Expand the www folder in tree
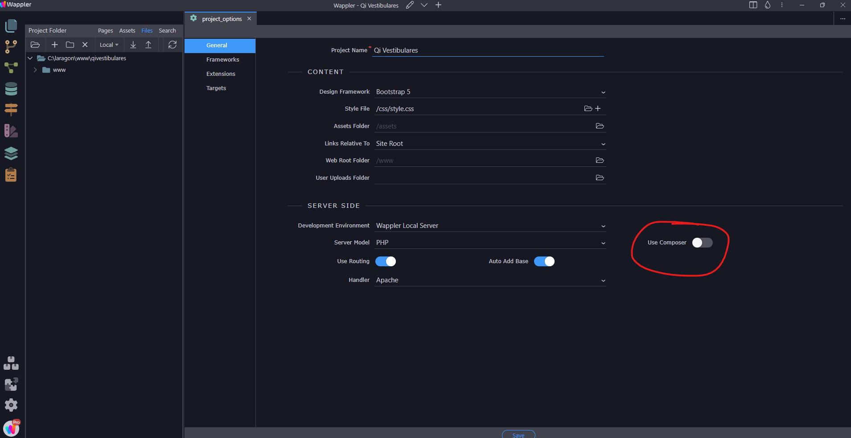This screenshot has width=851, height=438. click(x=35, y=70)
